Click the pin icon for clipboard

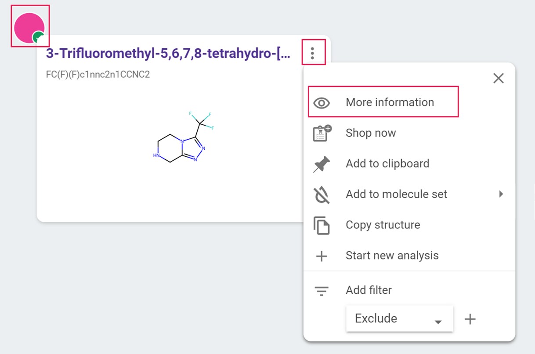point(322,164)
